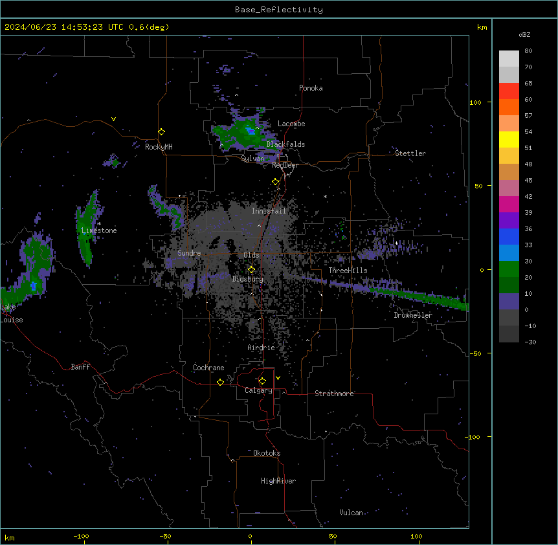558x545 pixels.
Task: Pick the dark blue 33-36 dBZ legend swatch
Action: tap(509, 236)
